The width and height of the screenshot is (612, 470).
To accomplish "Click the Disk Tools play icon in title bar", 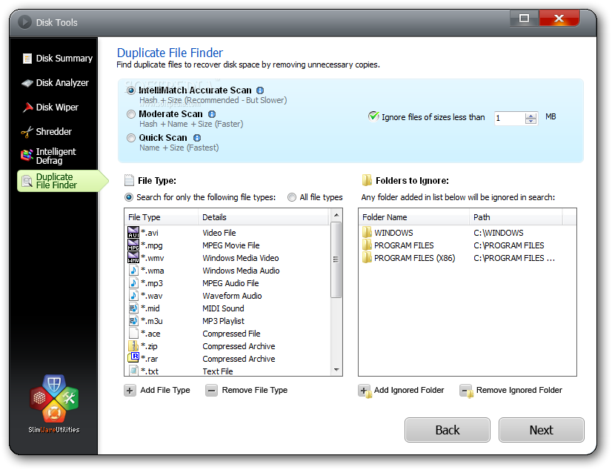I will (x=24, y=22).
